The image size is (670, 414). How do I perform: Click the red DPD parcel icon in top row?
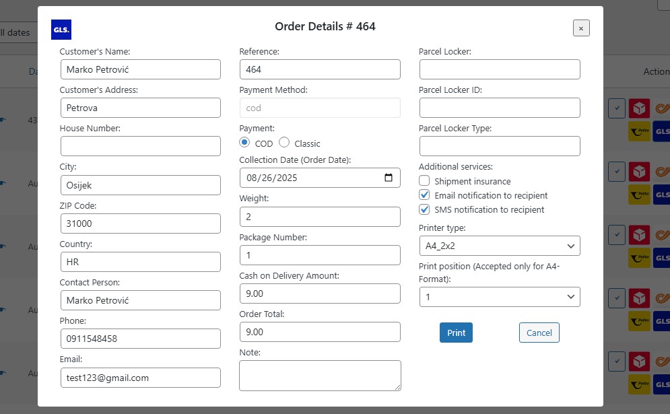[639, 108]
